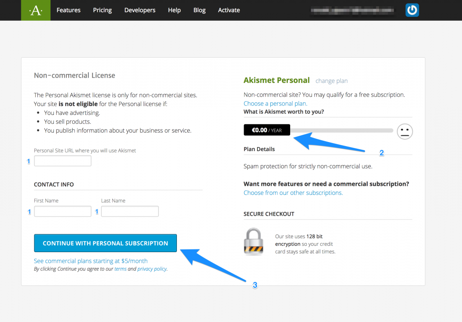Viewport: 462px width, 322px height.
Task: Click the blue power icon in header
Action: (x=412, y=10)
